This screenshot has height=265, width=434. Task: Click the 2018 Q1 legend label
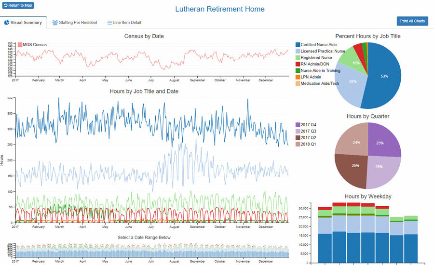tap(308, 144)
